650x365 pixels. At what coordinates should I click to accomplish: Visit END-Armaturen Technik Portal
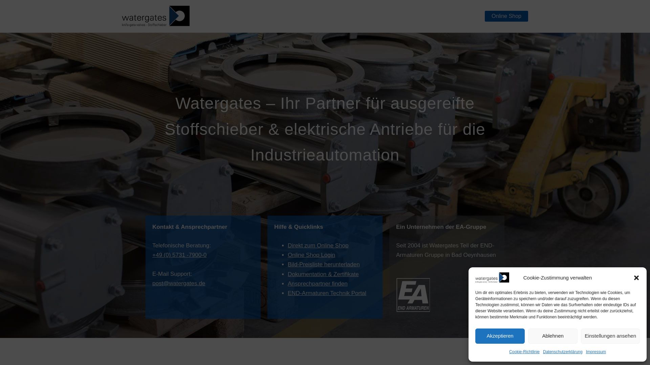(327, 293)
